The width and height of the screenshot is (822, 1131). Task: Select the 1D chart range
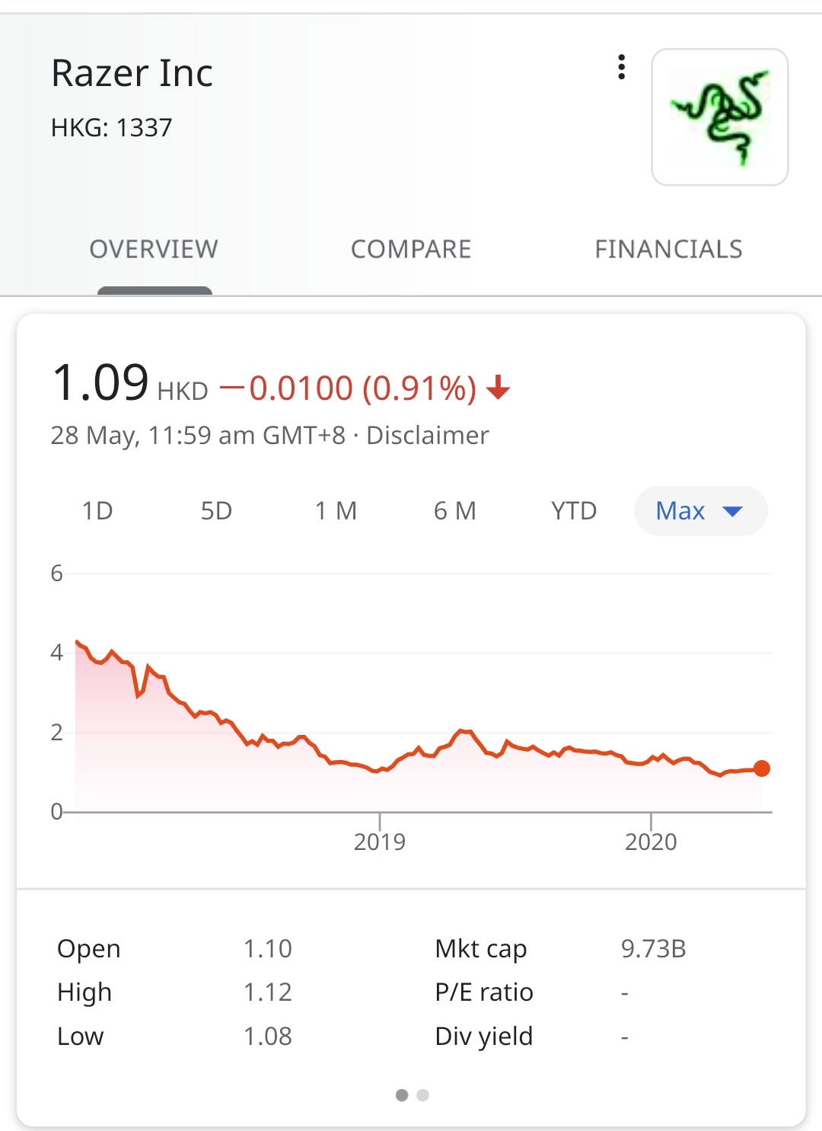pyautogui.click(x=97, y=510)
